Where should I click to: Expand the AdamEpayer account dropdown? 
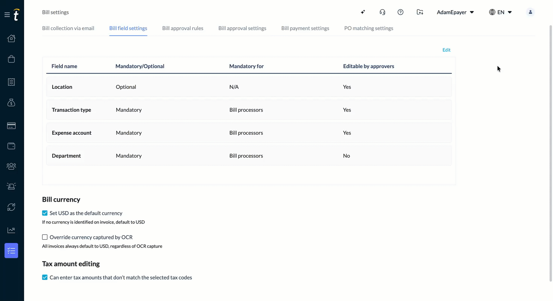click(x=455, y=12)
